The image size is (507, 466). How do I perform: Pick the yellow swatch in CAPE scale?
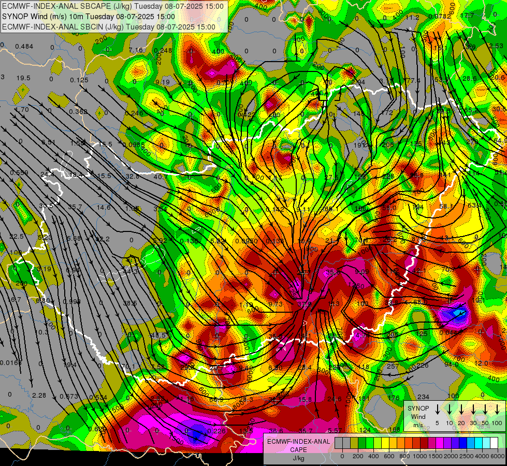pos(385,443)
